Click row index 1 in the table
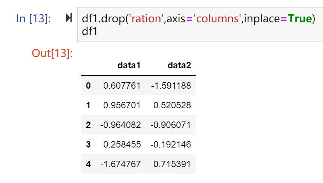 88,105
